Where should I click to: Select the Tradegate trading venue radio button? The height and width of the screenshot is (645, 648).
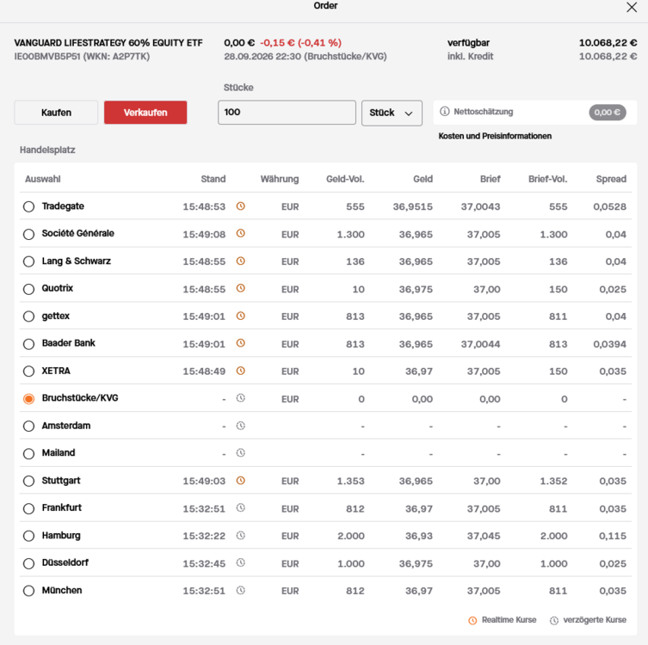tap(28, 206)
